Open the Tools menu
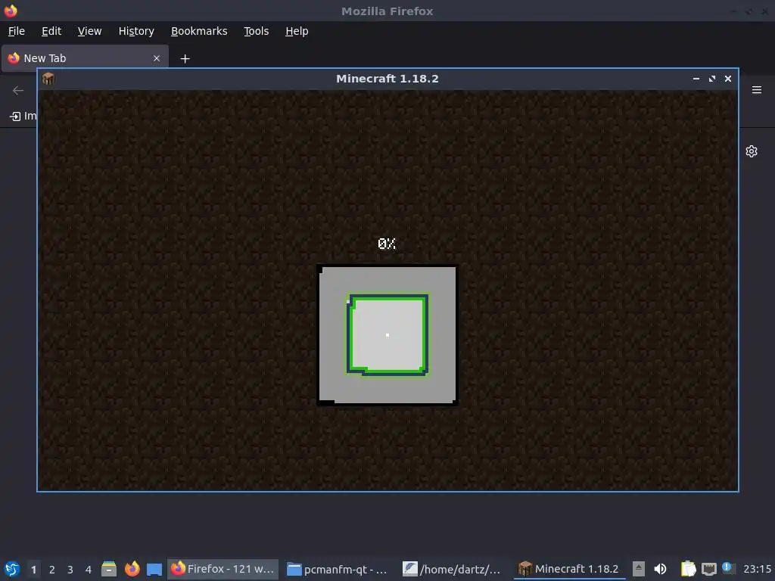 click(x=256, y=31)
